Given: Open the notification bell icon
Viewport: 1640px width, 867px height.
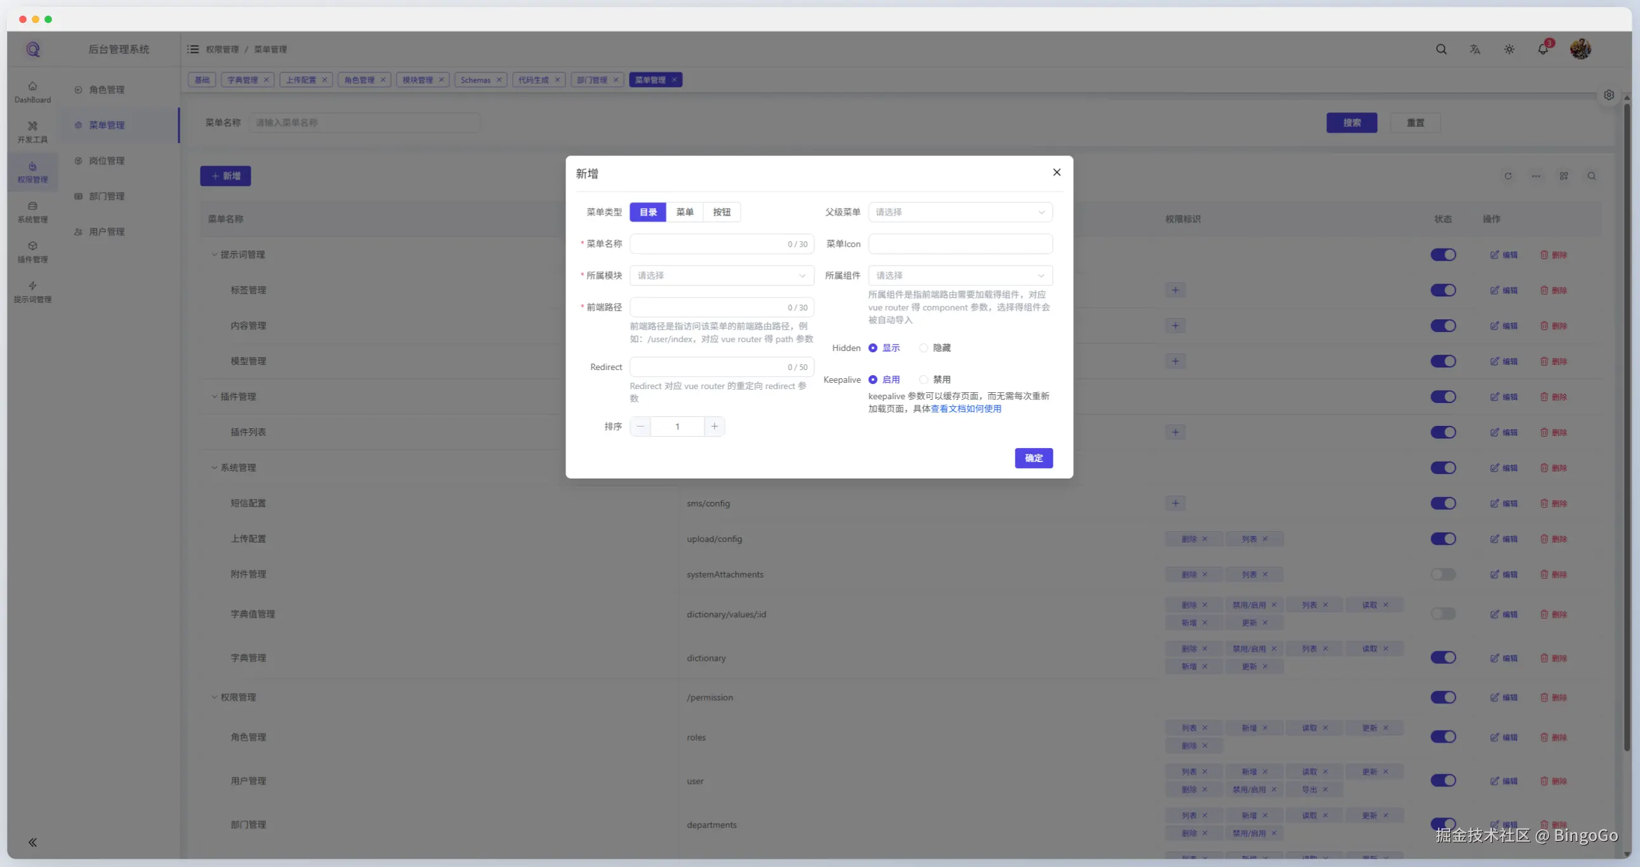Looking at the screenshot, I should coord(1543,49).
